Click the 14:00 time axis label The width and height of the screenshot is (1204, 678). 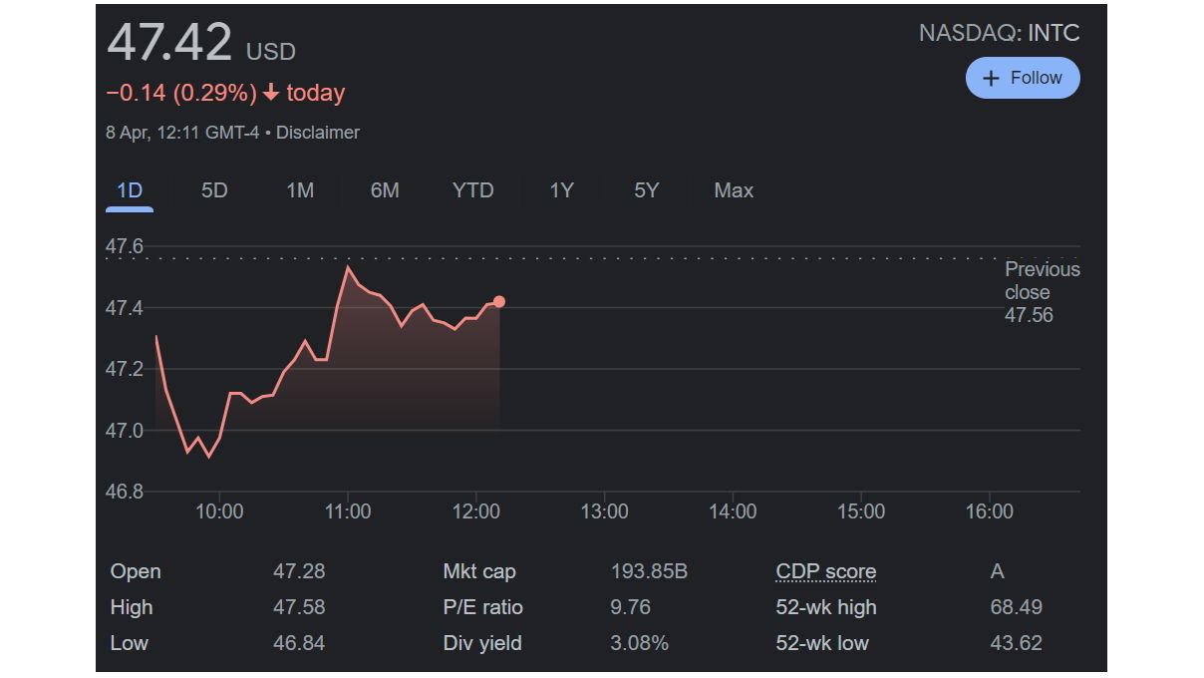[x=733, y=511]
